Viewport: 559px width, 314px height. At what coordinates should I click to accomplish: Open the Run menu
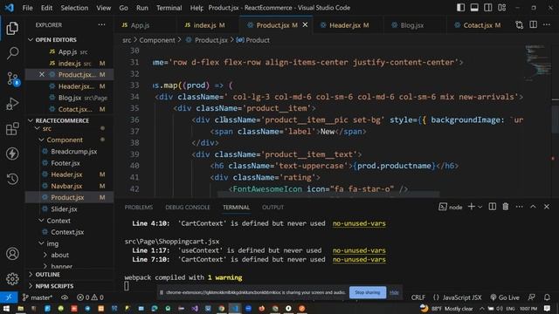click(141, 8)
